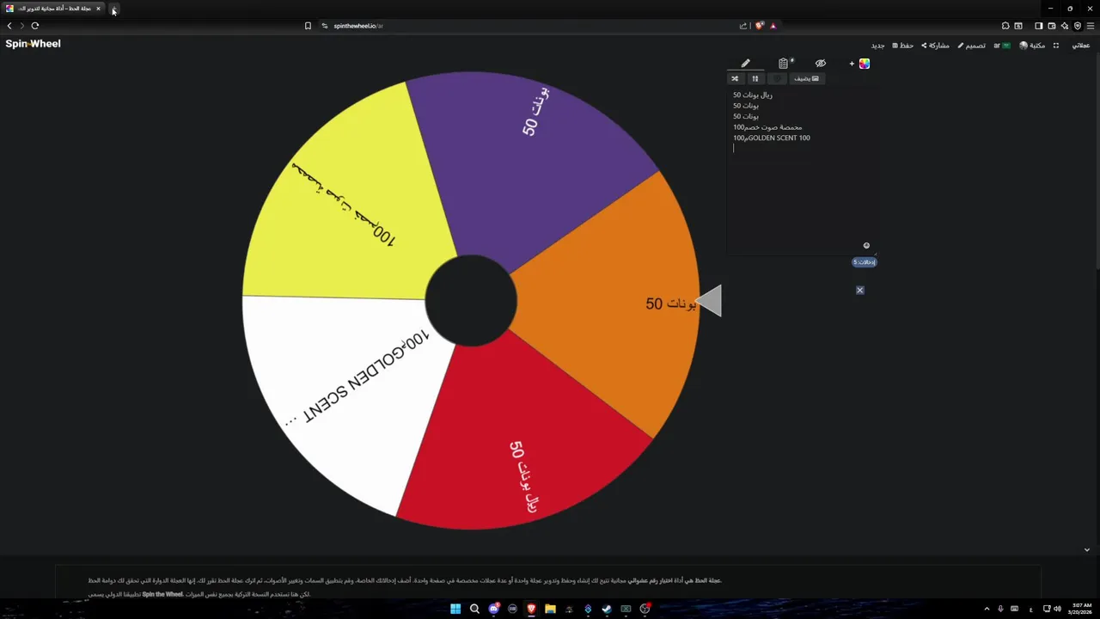The height and width of the screenshot is (619, 1100).
Task: Toggle the hide-entries eye icon
Action: click(x=821, y=64)
